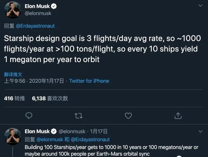The width and height of the screenshot is (208, 157).
Task: Expand the reply tweet options chevron
Action: [200, 131]
